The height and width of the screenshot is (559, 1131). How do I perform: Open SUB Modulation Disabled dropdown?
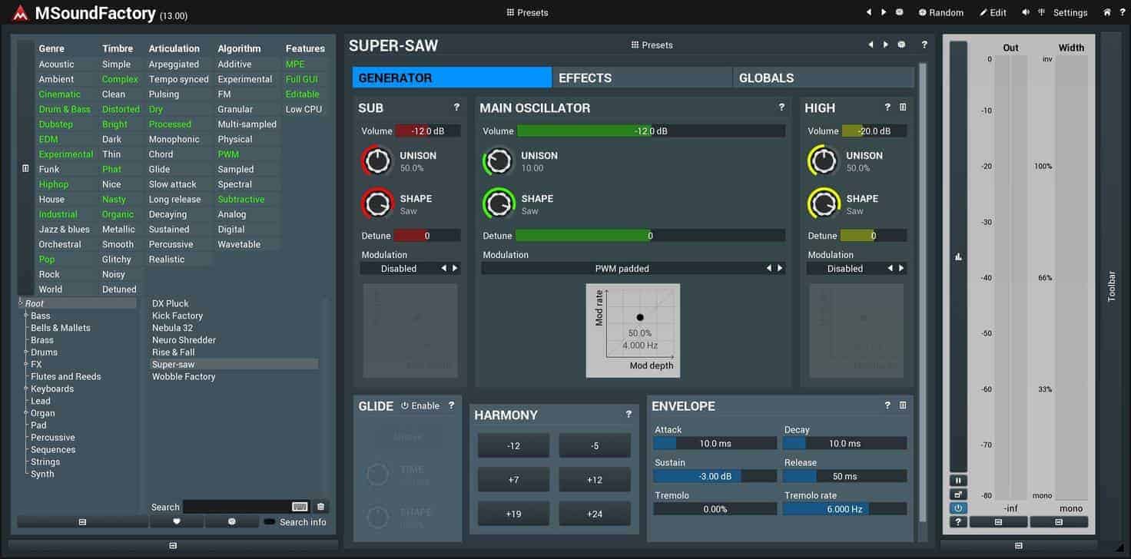click(410, 269)
